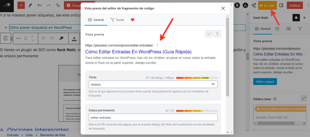The image size is (310, 137).
Task: Click the dialog scrollbar down arrow
Action: [x=227, y=132]
